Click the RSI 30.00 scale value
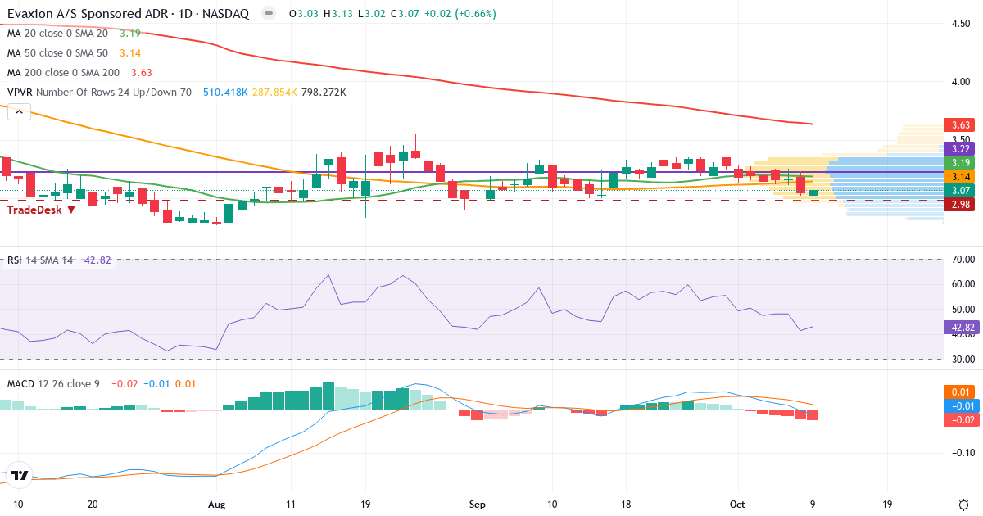The image size is (983, 516). click(x=962, y=360)
